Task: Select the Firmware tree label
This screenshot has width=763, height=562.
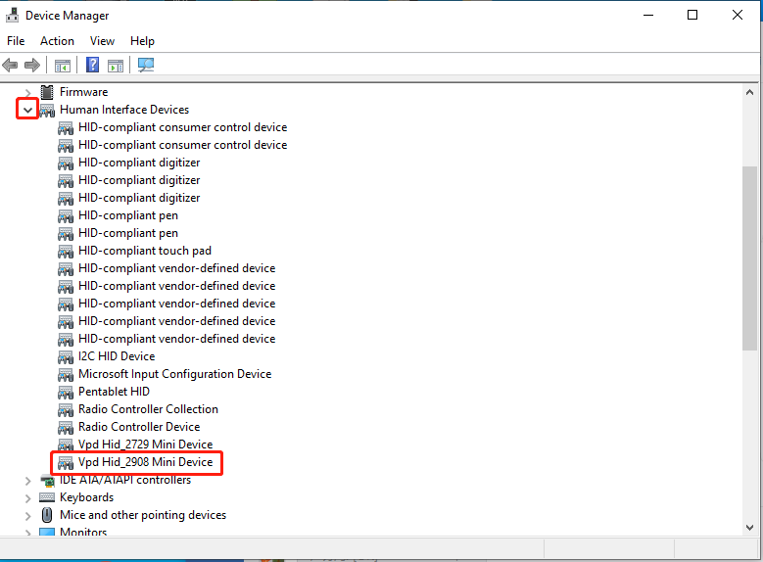Action: [83, 92]
